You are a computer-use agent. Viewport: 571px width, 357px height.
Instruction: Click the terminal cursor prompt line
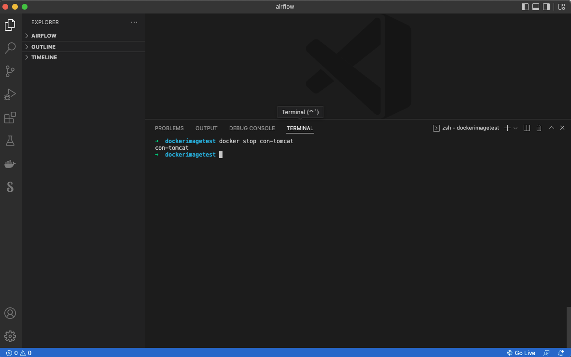click(189, 155)
